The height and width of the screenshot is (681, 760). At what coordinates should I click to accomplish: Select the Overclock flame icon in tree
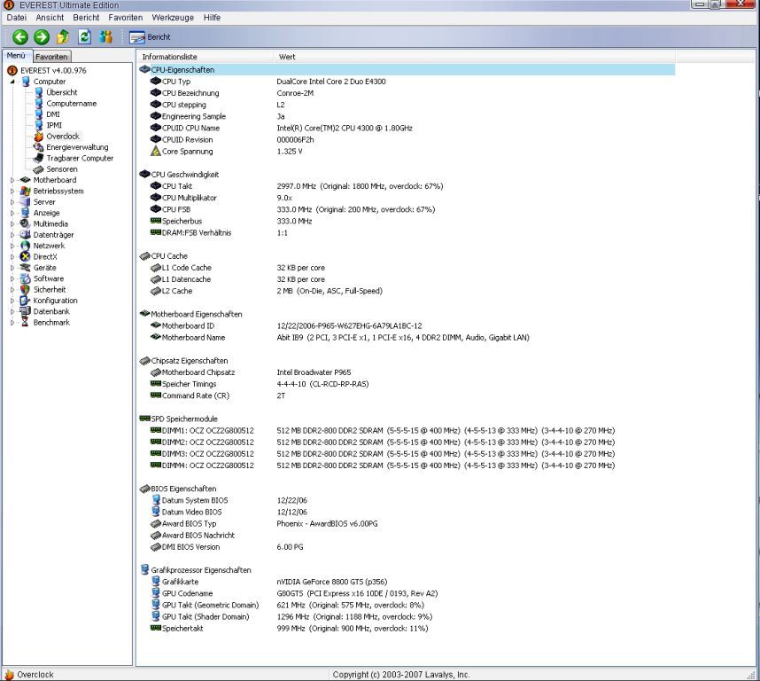[x=39, y=137]
